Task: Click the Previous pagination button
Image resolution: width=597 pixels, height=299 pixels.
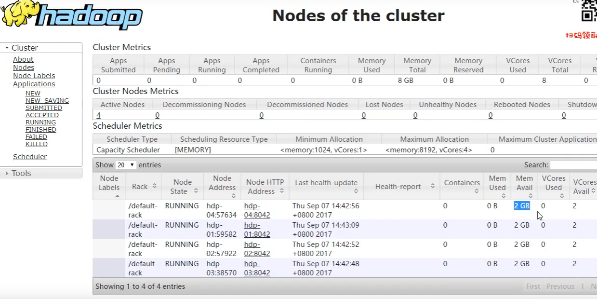Action: tap(560, 286)
